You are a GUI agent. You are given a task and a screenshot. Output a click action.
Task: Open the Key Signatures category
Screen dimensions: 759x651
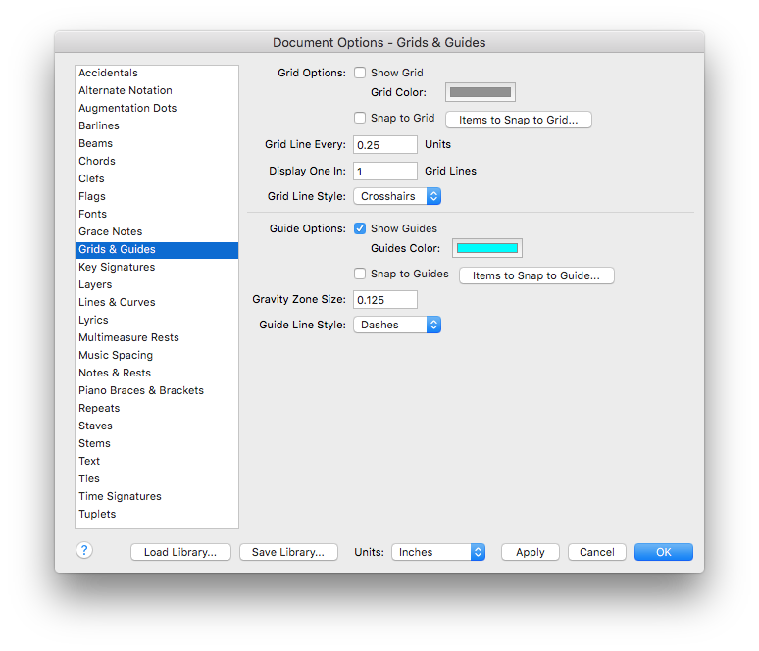(x=156, y=268)
